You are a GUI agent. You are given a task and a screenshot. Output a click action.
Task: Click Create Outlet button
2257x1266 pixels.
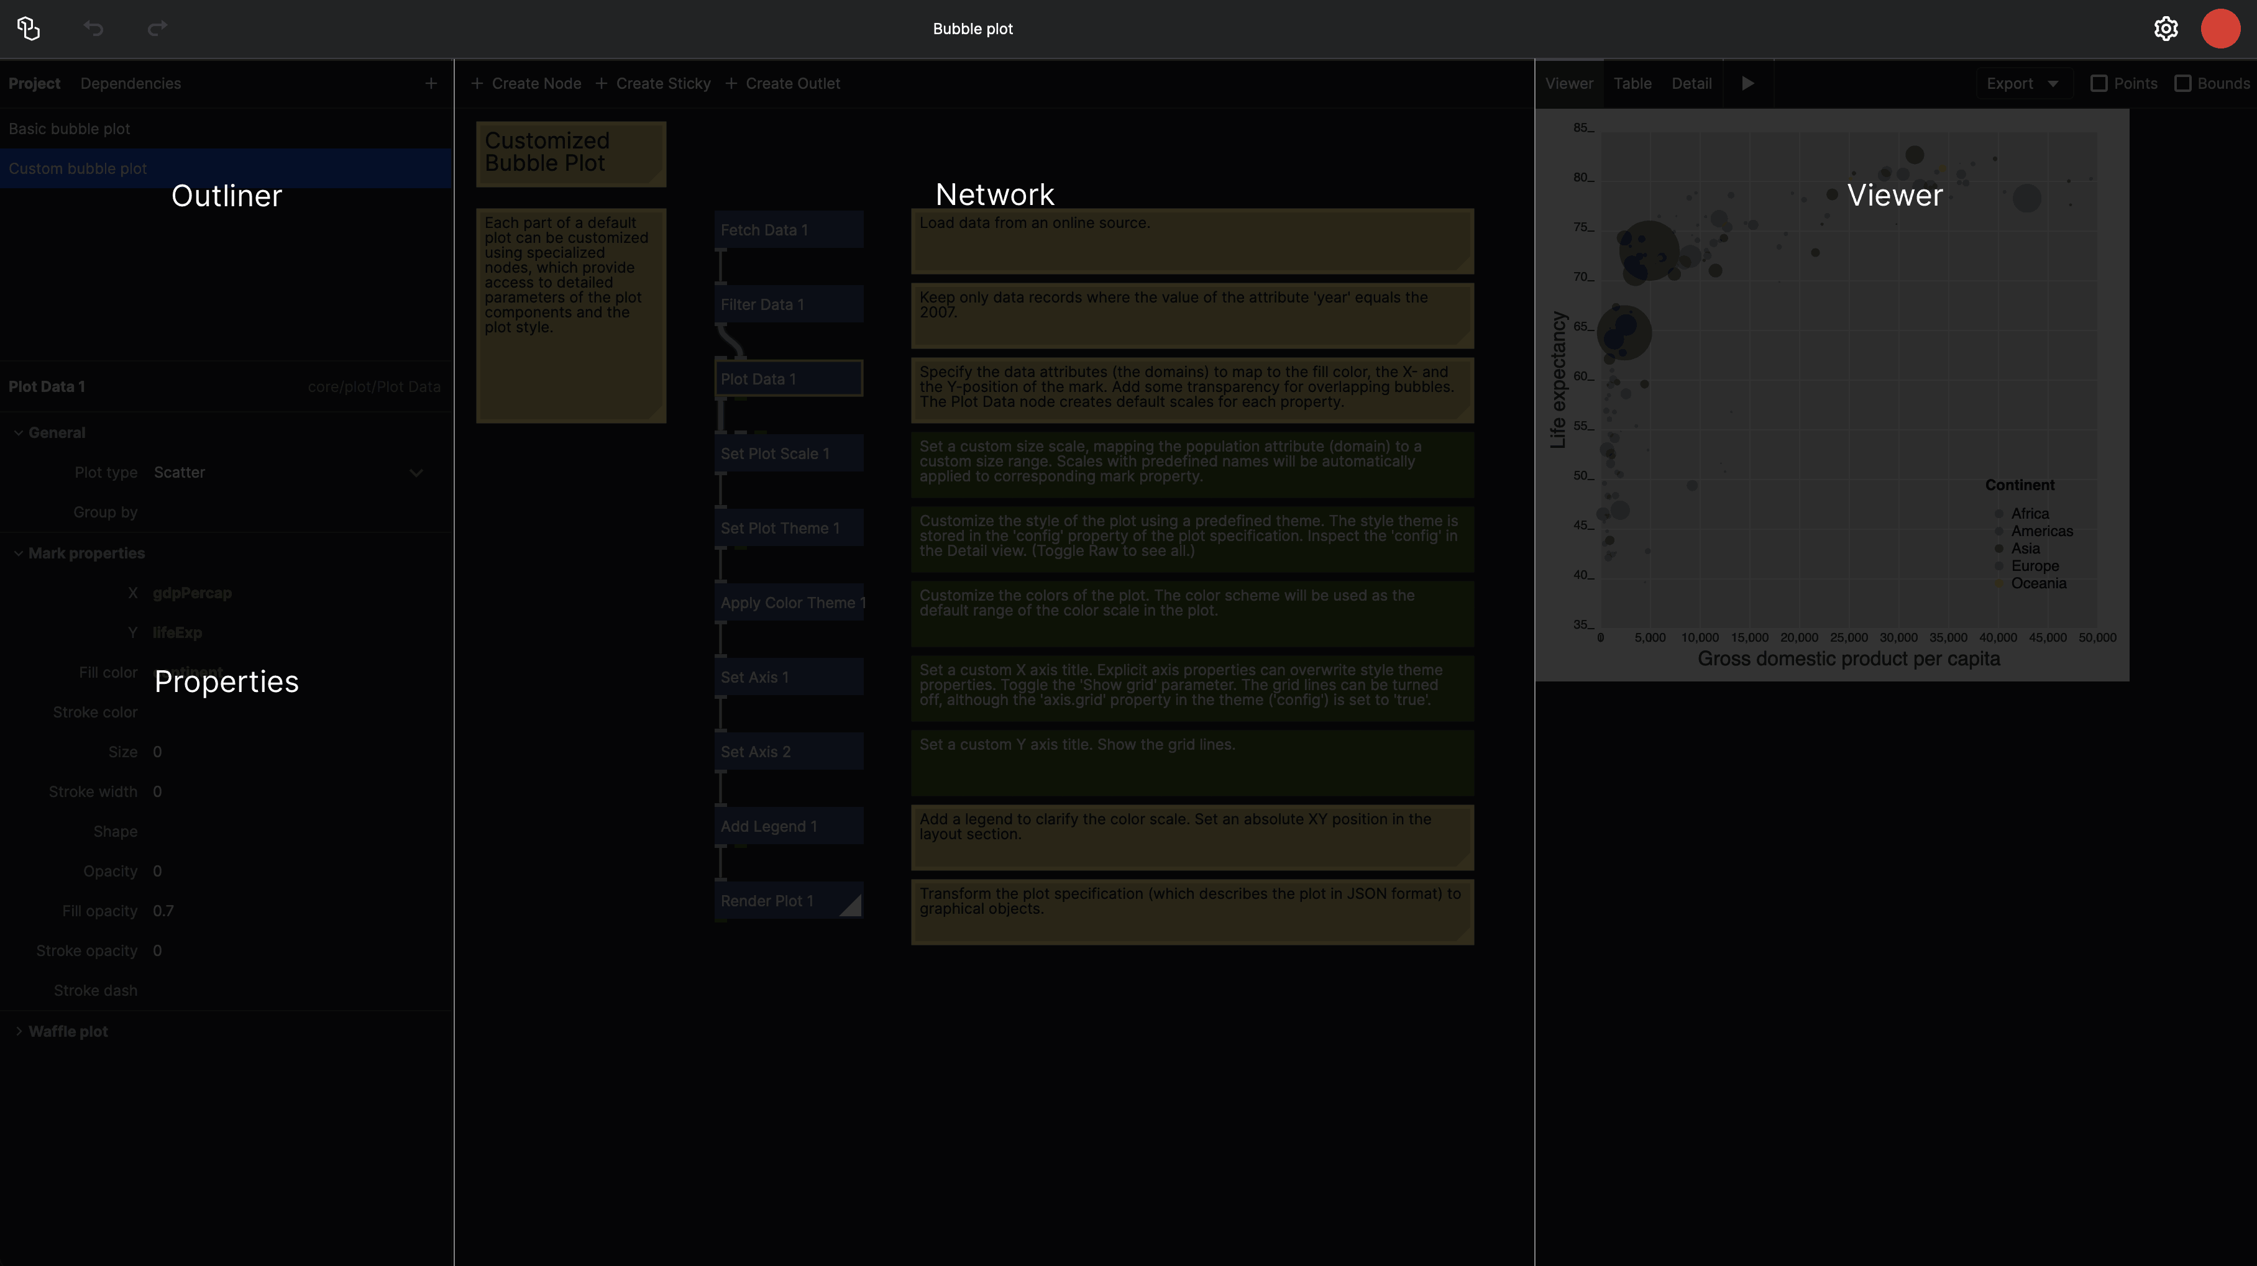782,83
